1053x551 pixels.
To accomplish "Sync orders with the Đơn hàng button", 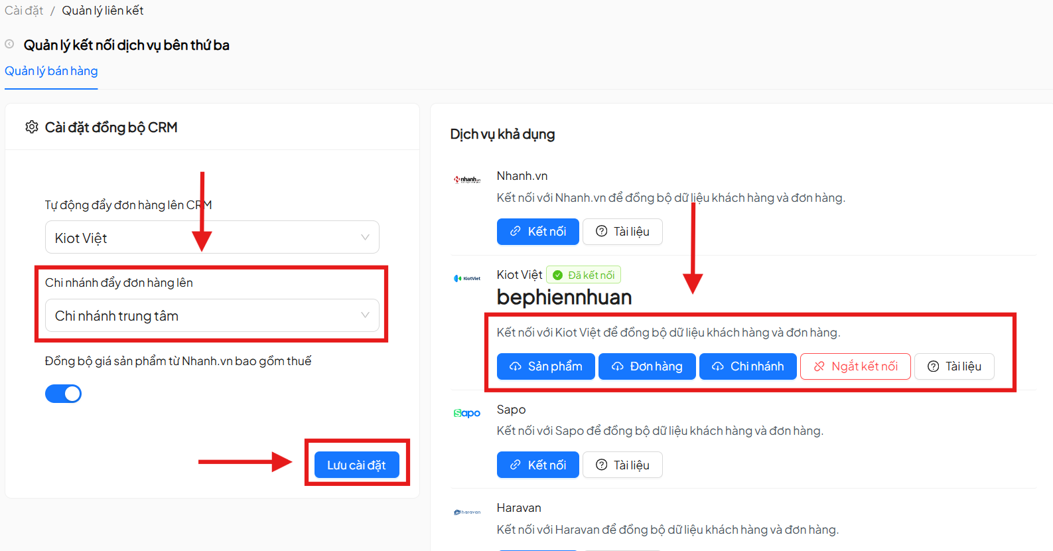I will [647, 366].
